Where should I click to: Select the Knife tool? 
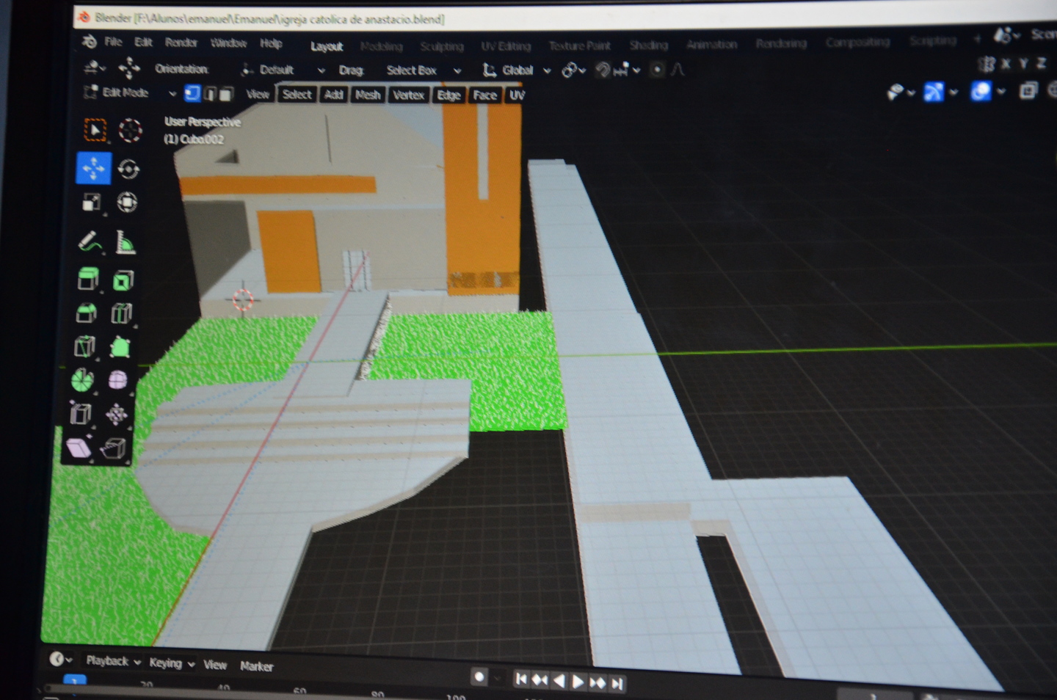click(84, 346)
